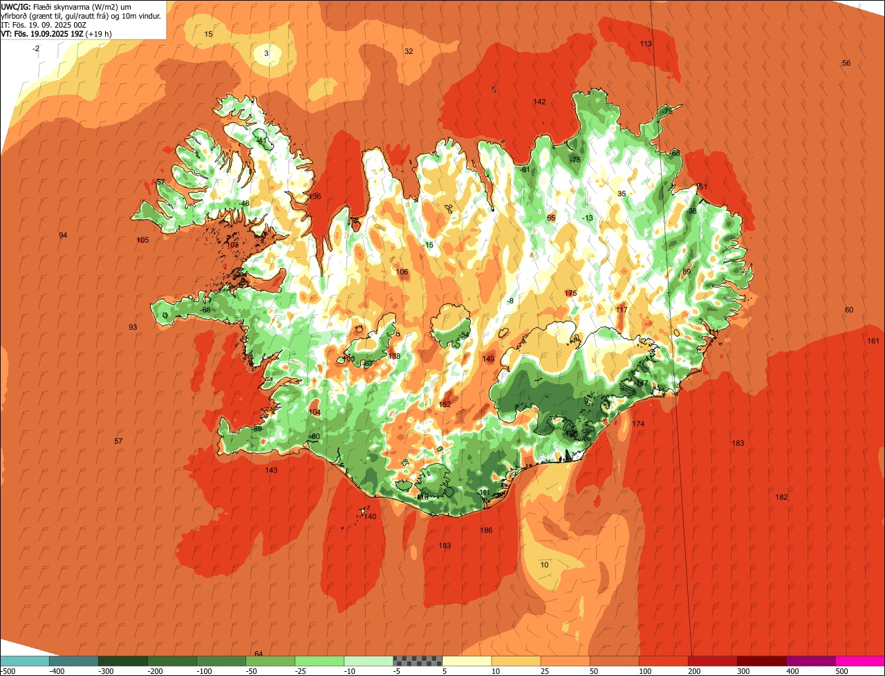This screenshot has width=885, height=676.
Task: Click the map value 152
Action: pyautogui.click(x=445, y=405)
